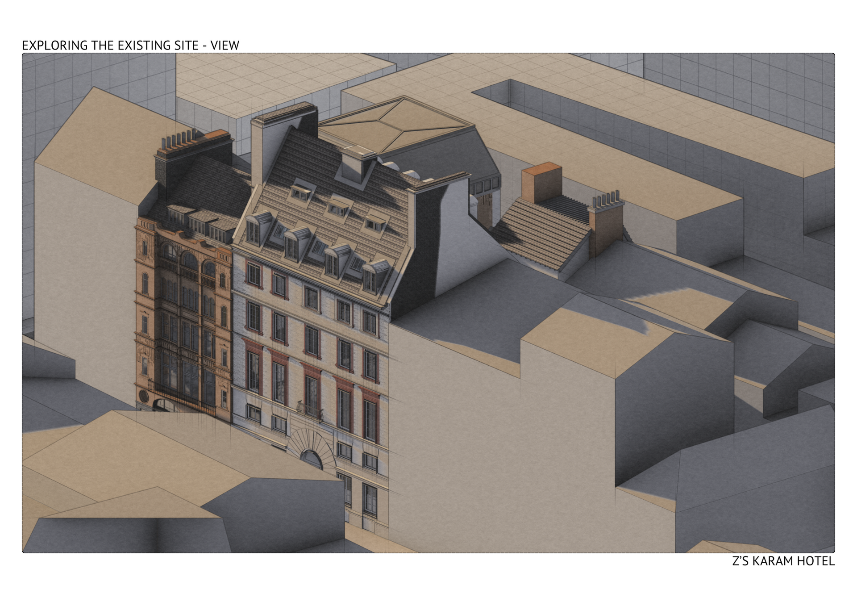The height and width of the screenshot is (606, 857).
Task: Click chimney pots atop the left brick building
Action: (179, 139)
